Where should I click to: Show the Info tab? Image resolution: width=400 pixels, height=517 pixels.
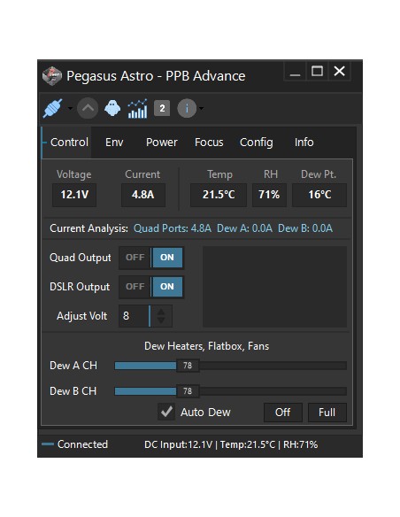(304, 143)
